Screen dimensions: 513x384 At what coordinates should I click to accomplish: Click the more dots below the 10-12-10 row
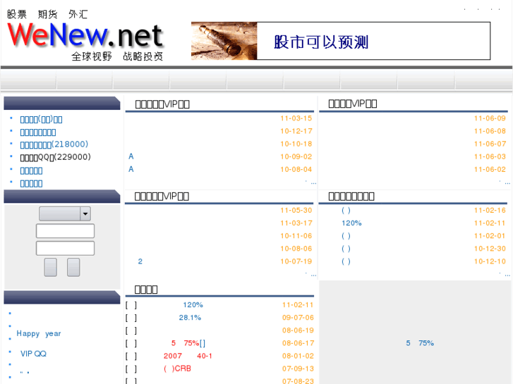tap(505, 274)
